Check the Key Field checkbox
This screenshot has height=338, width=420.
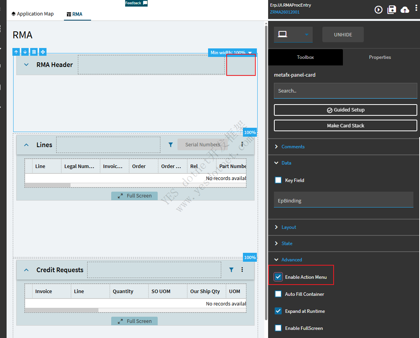click(278, 180)
